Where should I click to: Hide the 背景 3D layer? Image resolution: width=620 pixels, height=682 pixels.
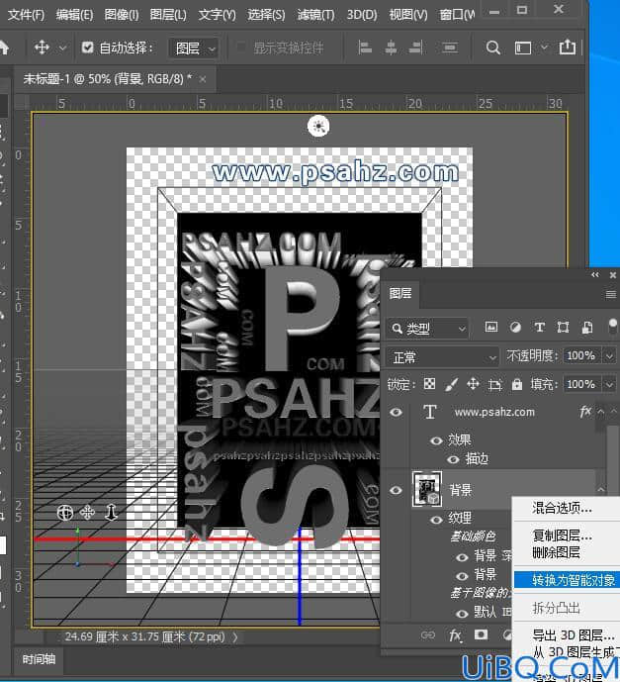[x=396, y=490]
